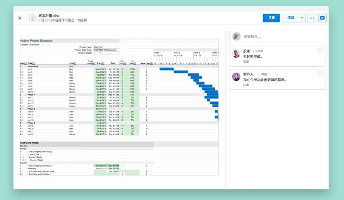Resolve 製作人's comment with the checkmark
The width and height of the screenshot is (344, 200).
320,73
